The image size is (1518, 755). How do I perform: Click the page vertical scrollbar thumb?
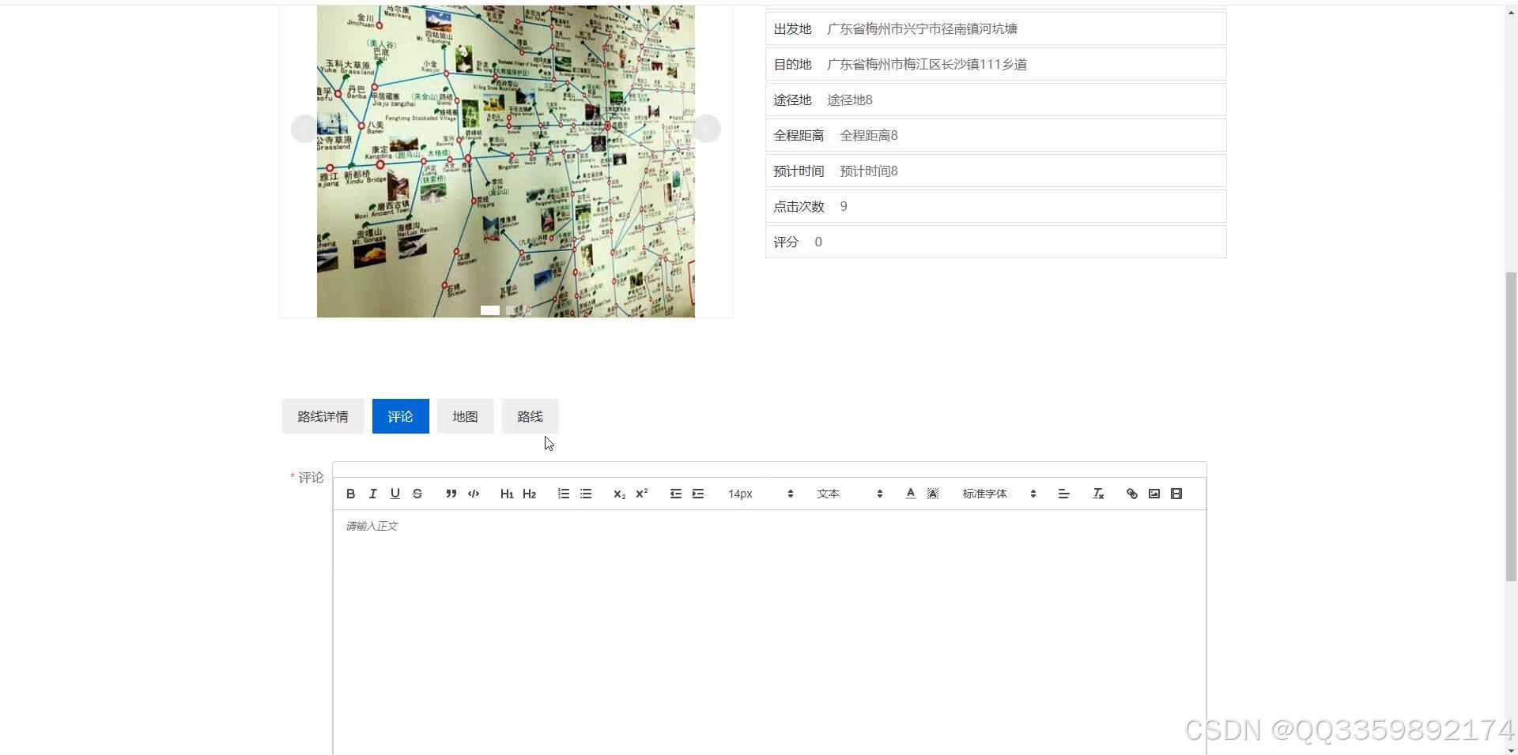coord(1511,426)
